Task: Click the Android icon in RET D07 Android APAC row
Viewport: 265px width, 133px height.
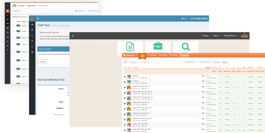Action: (x=203, y=108)
